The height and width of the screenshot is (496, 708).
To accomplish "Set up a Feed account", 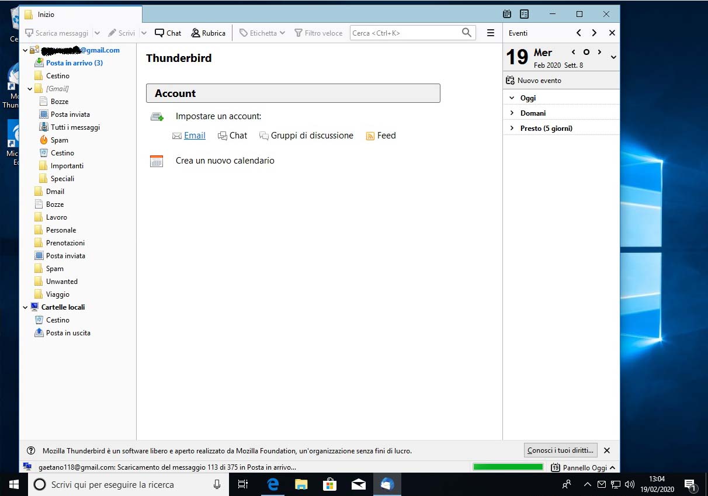I will pos(387,136).
